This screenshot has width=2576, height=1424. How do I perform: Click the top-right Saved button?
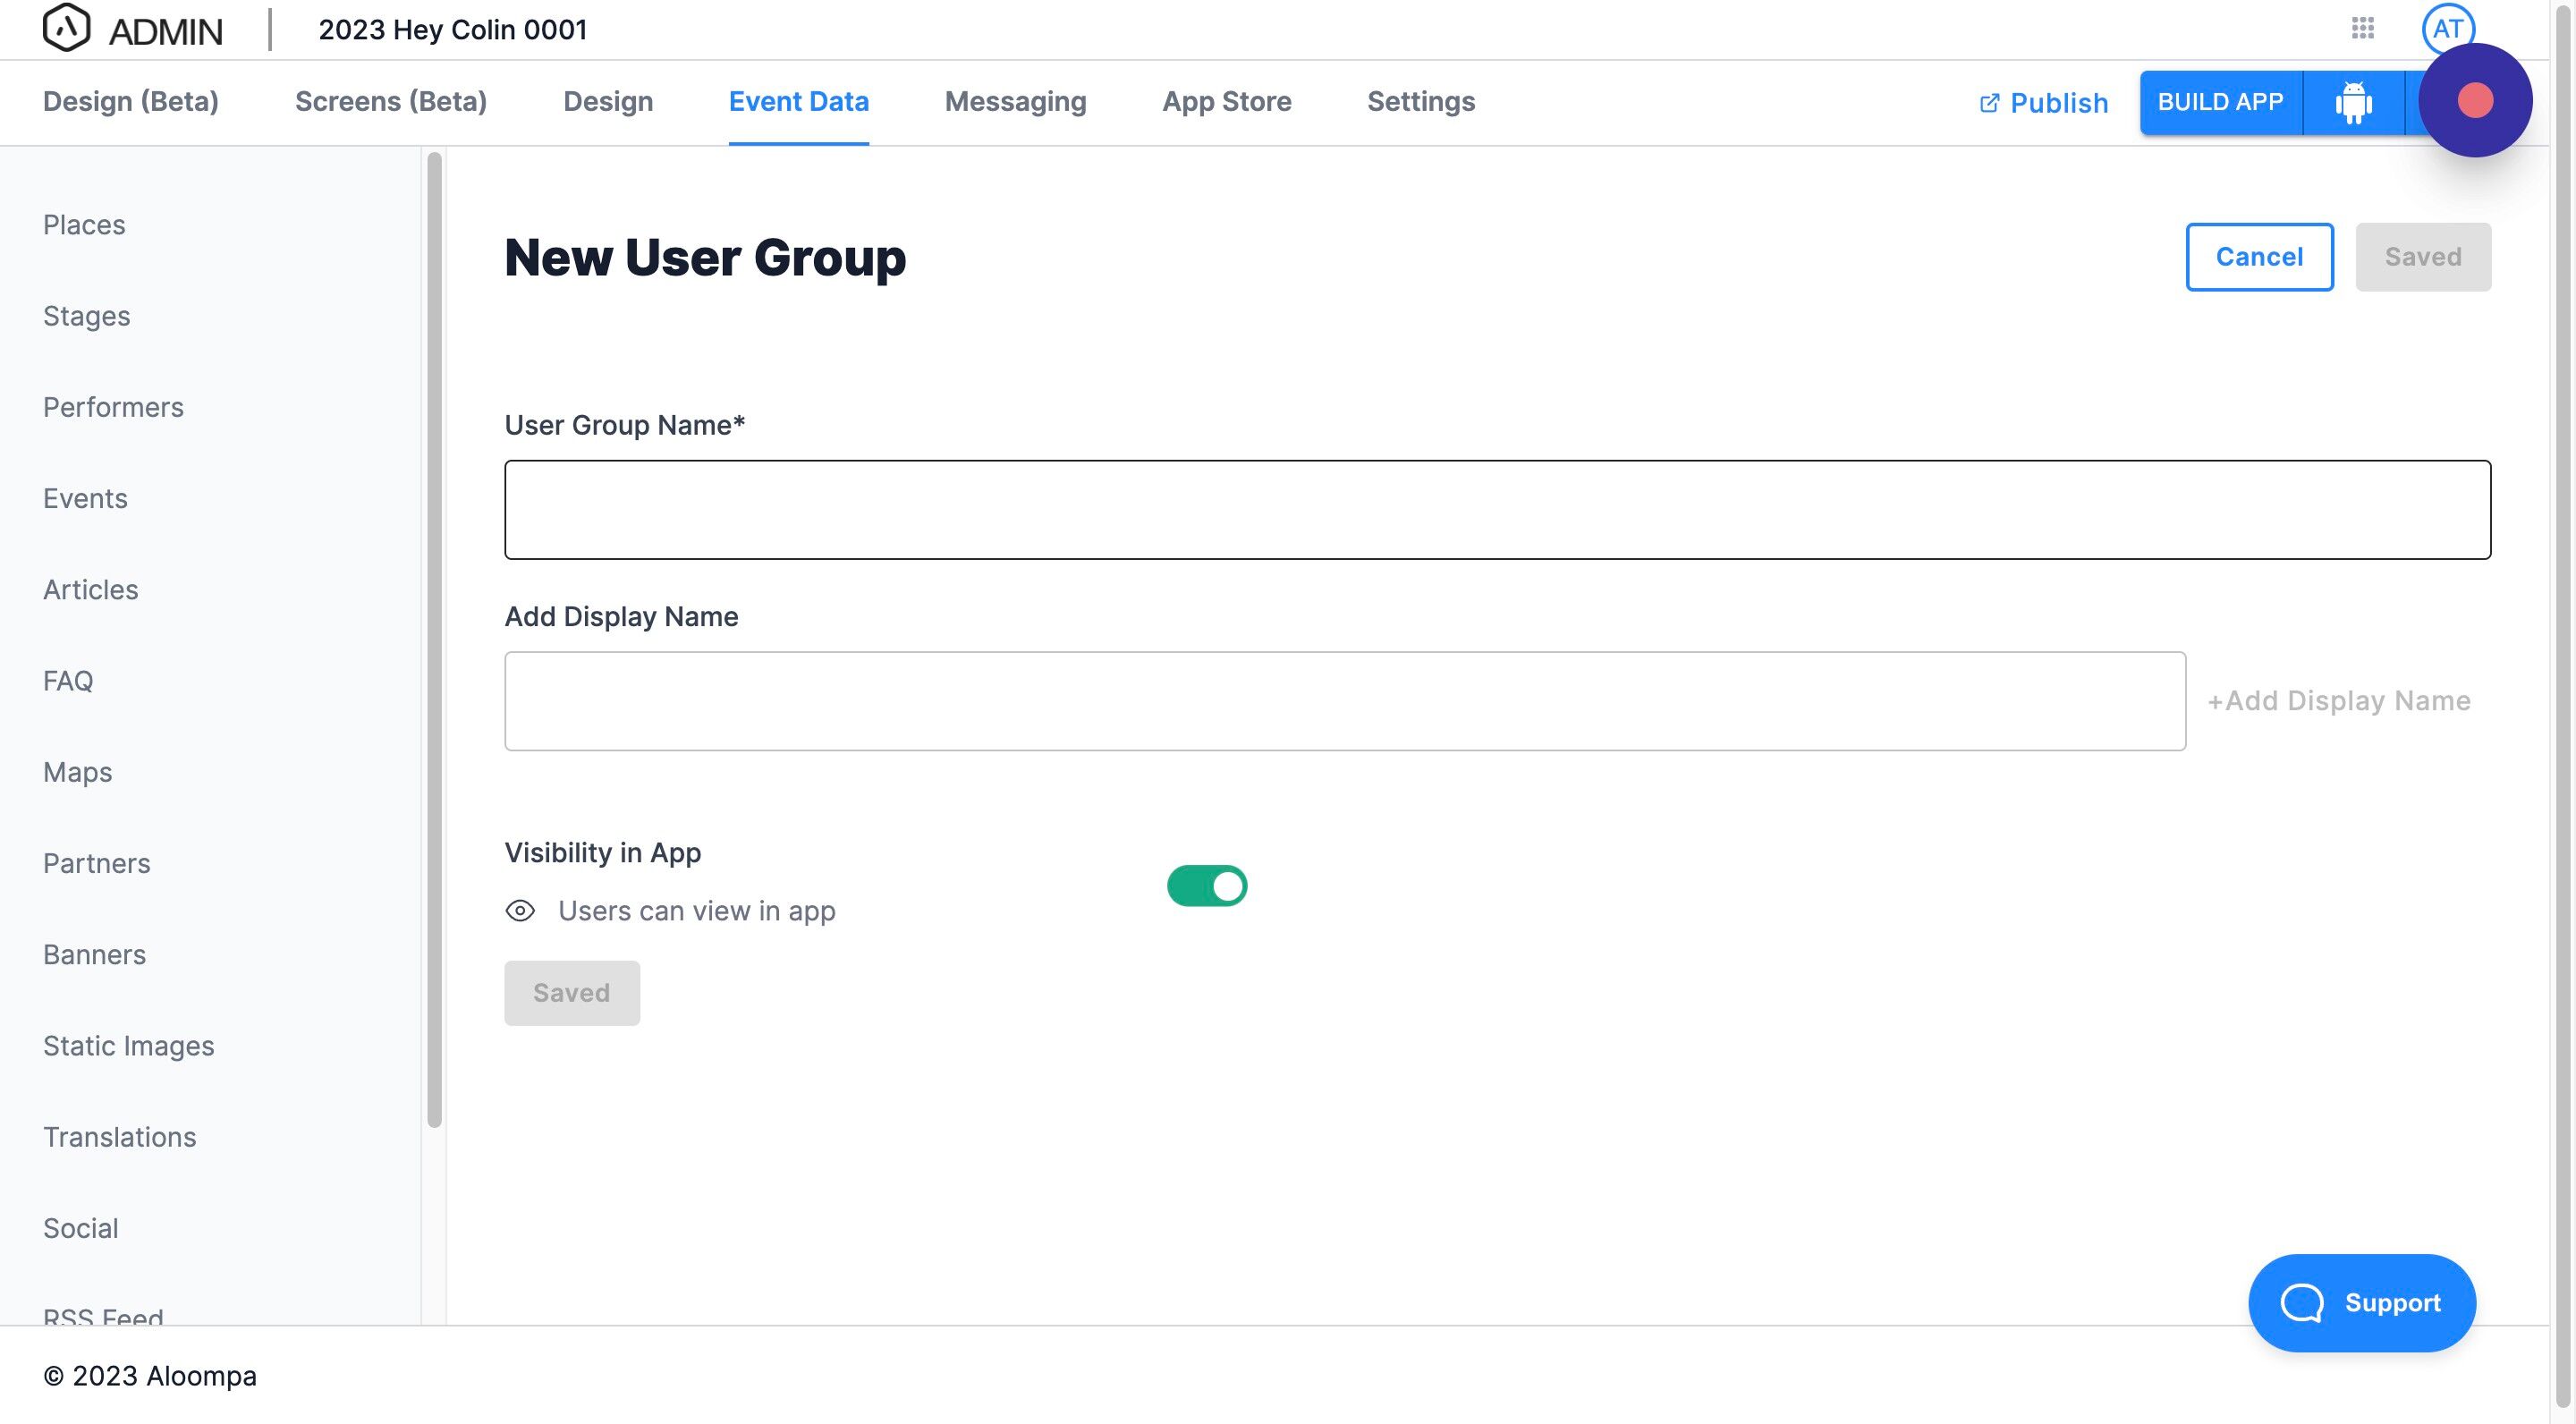(x=2422, y=257)
